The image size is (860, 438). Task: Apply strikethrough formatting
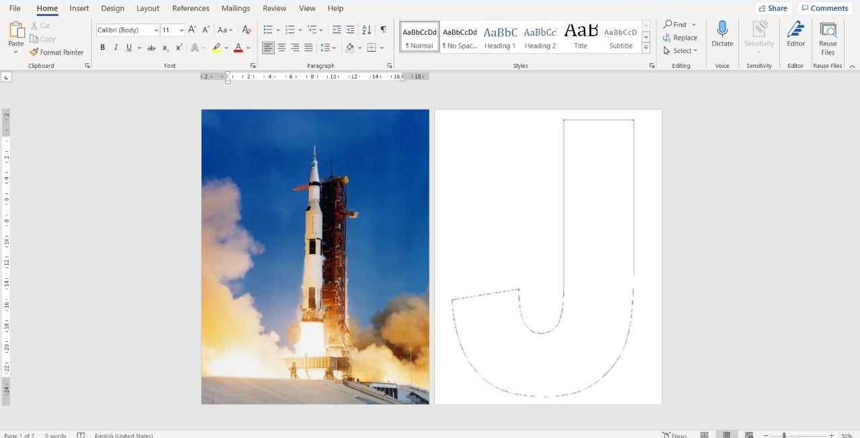pos(151,48)
